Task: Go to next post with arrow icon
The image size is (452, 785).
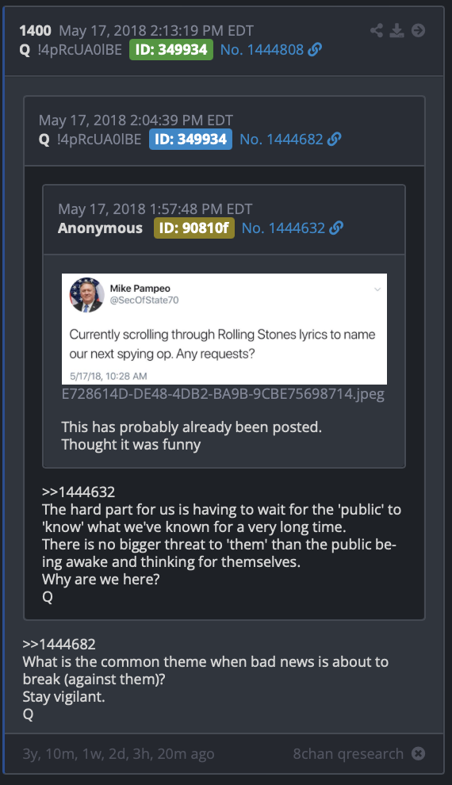Action: point(418,31)
